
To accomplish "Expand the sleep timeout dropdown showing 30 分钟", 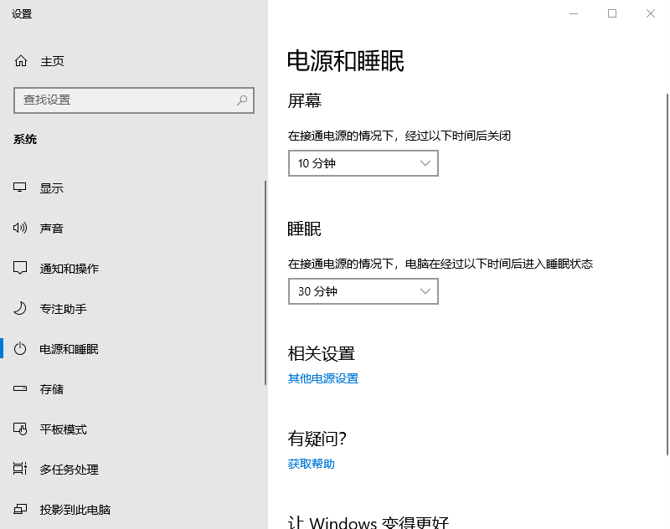I will pos(363,291).
